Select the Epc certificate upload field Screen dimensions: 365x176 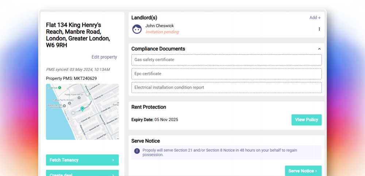[x=226, y=74]
